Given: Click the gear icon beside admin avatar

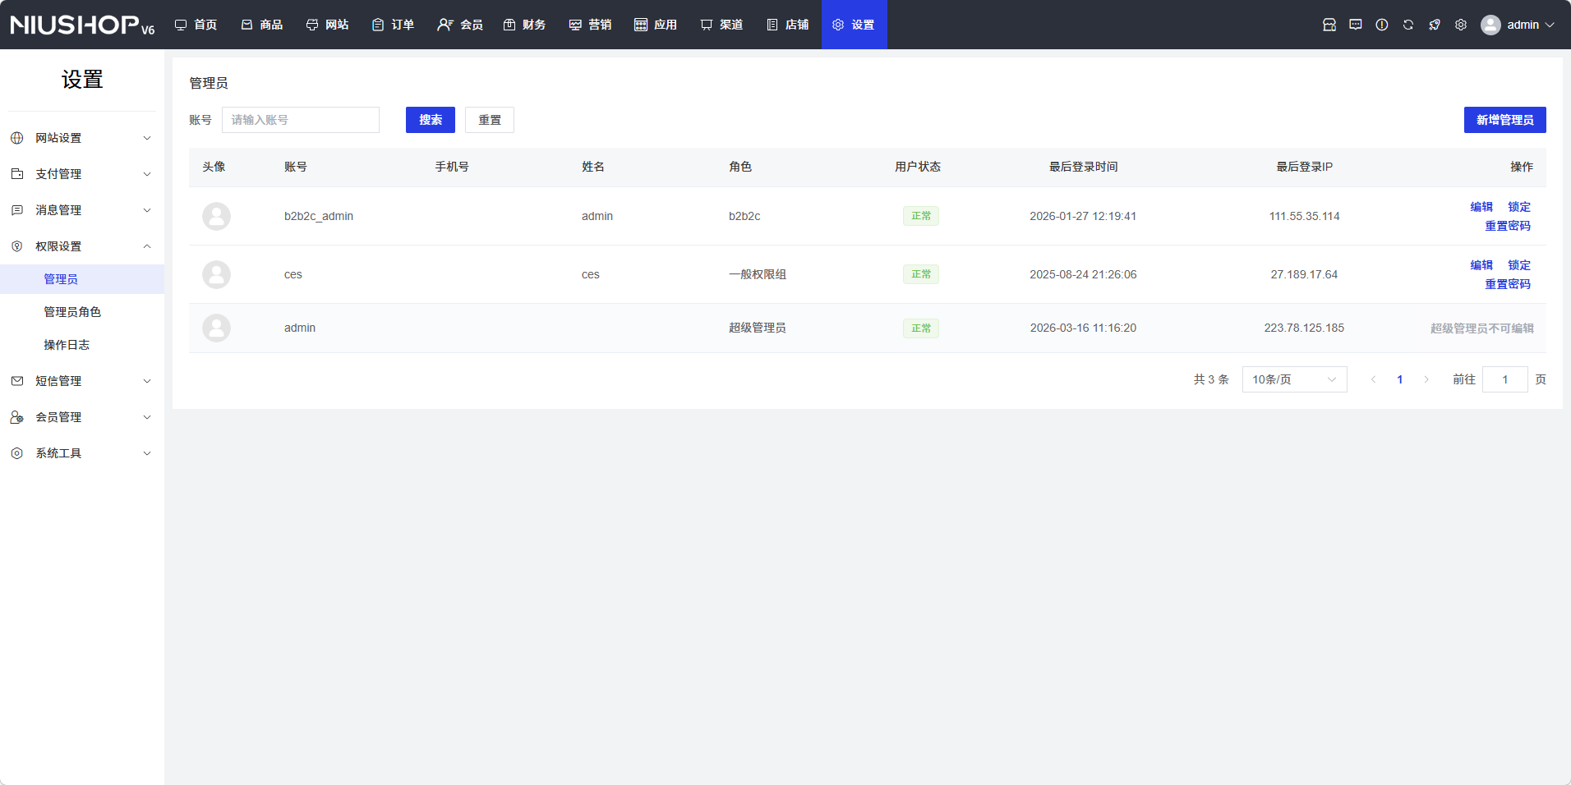Looking at the screenshot, I should tap(1460, 25).
